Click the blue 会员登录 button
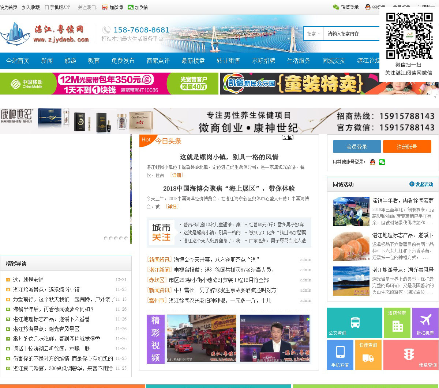The width and height of the screenshot is (439, 388). pos(357,147)
